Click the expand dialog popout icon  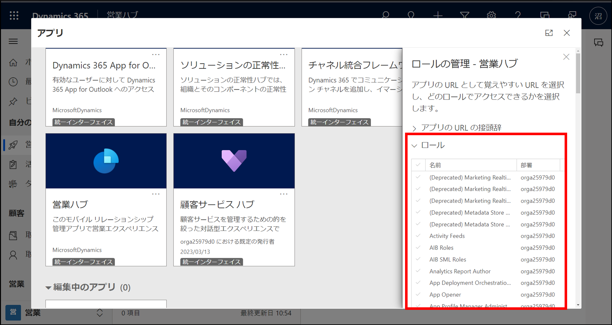tap(549, 33)
